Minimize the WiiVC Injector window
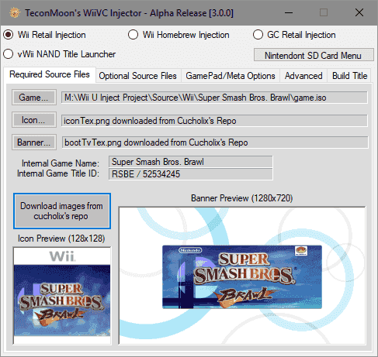The height and width of the screenshot is (357, 378). point(289,12)
